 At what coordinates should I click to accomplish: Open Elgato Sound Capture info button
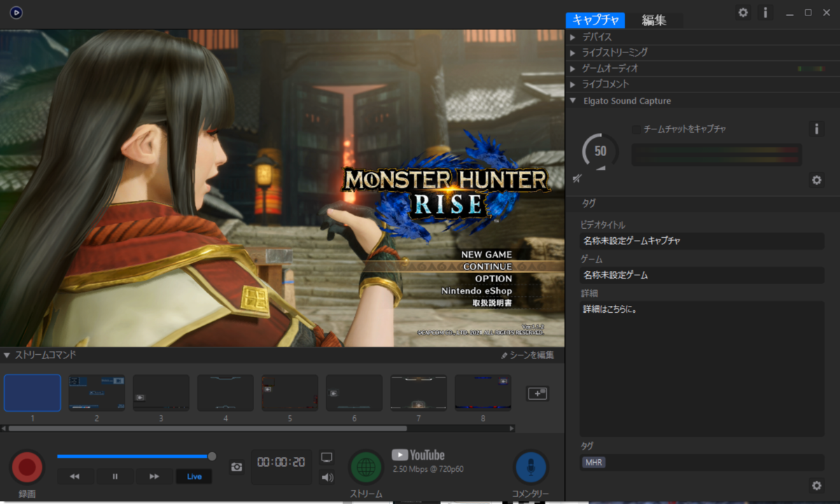[x=816, y=129]
